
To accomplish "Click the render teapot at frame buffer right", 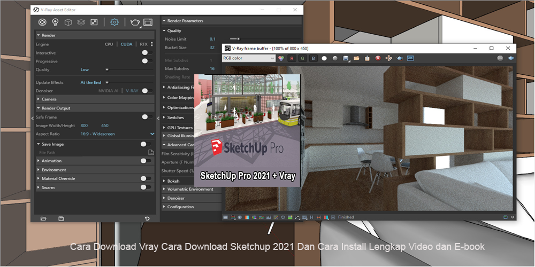I will [x=511, y=58].
